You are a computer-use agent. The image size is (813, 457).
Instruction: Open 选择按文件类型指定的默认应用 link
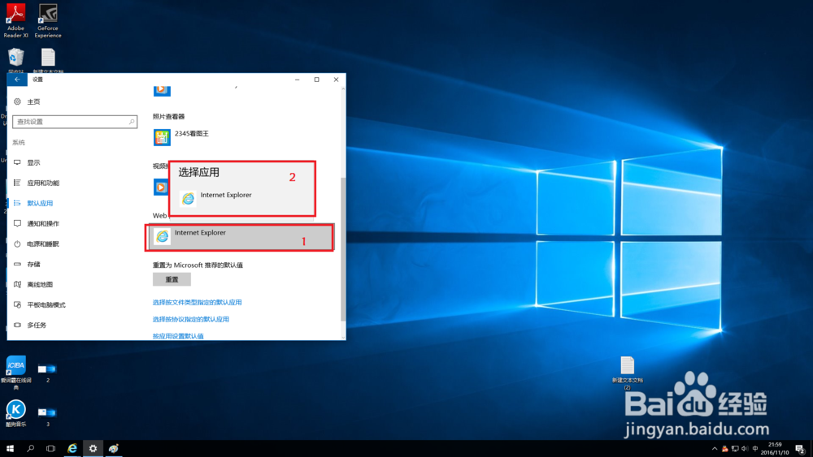point(197,302)
